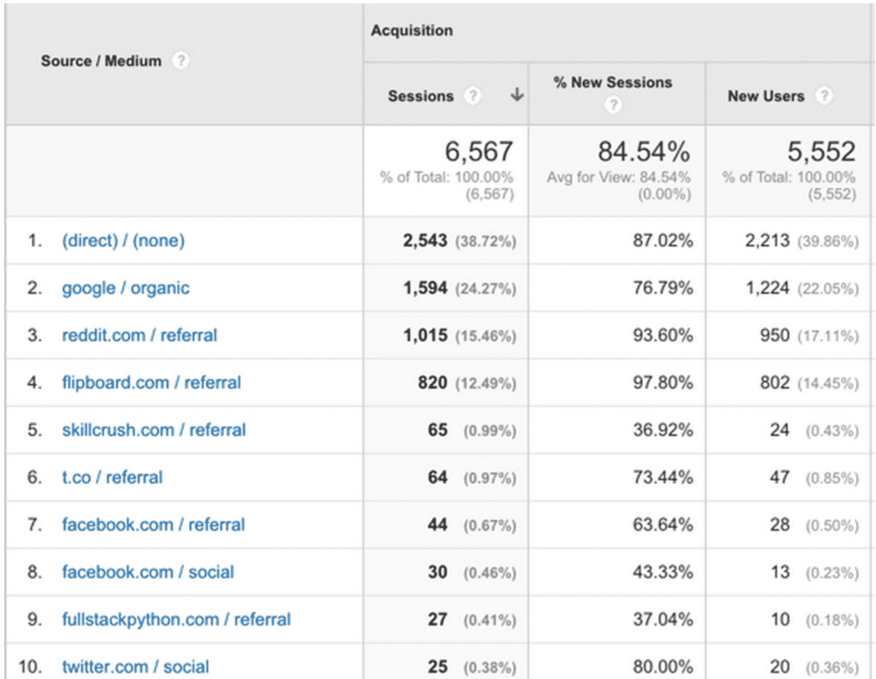
Task: Click new sessions value 63.64%
Action: (x=663, y=524)
